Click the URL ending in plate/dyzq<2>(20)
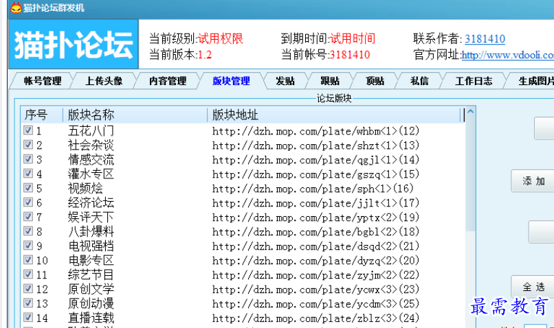This screenshot has height=328, width=554. coord(315,261)
